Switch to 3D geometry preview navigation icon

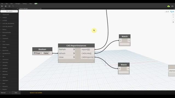point(167,12)
